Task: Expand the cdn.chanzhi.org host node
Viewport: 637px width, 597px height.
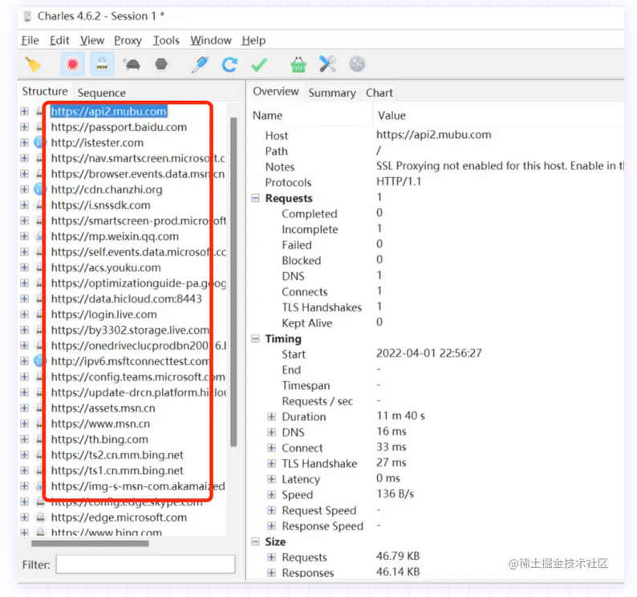Action: [x=24, y=189]
